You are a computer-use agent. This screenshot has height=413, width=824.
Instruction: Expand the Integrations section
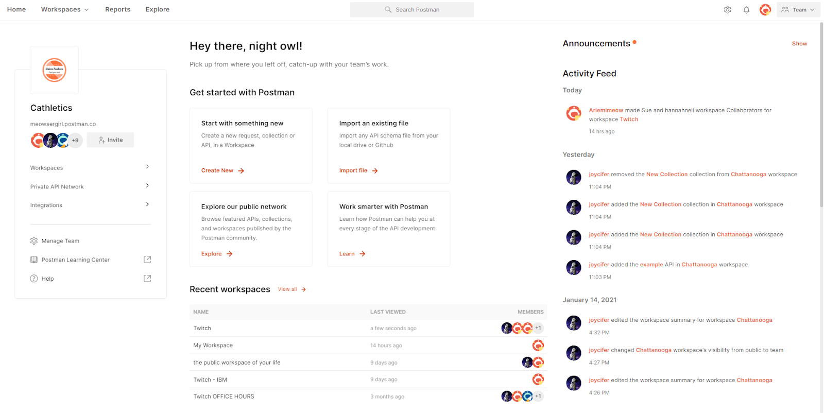tap(147, 204)
